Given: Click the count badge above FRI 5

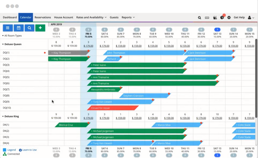Looking at the screenshot, I should click(88, 30).
